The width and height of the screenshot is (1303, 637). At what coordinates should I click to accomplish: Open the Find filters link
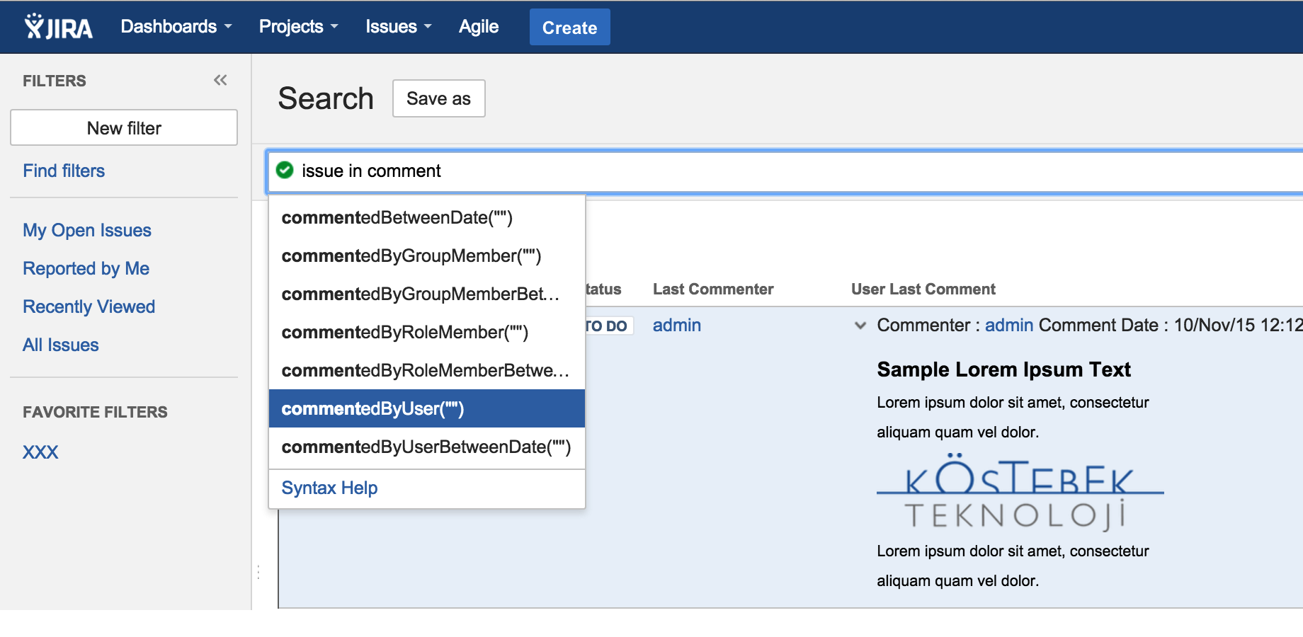click(64, 171)
